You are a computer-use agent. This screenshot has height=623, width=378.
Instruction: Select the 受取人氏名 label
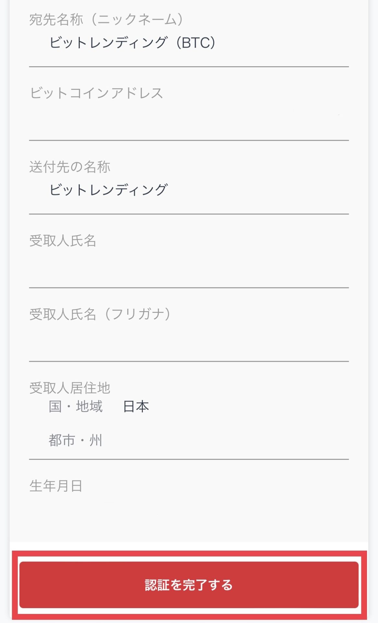coord(63,240)
